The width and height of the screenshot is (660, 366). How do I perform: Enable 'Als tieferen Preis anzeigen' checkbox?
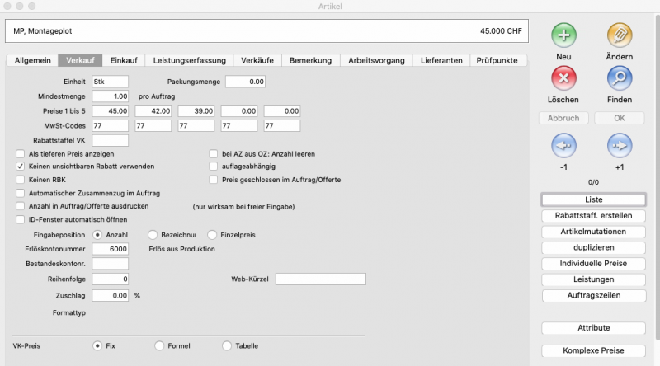coord(20,154)
